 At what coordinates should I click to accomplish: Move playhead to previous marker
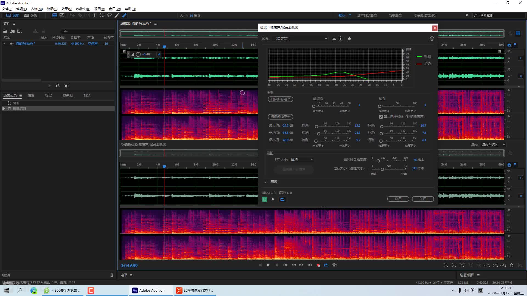click(285, 265)
